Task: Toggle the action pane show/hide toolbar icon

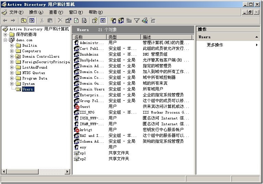Action: coord(103,20)
